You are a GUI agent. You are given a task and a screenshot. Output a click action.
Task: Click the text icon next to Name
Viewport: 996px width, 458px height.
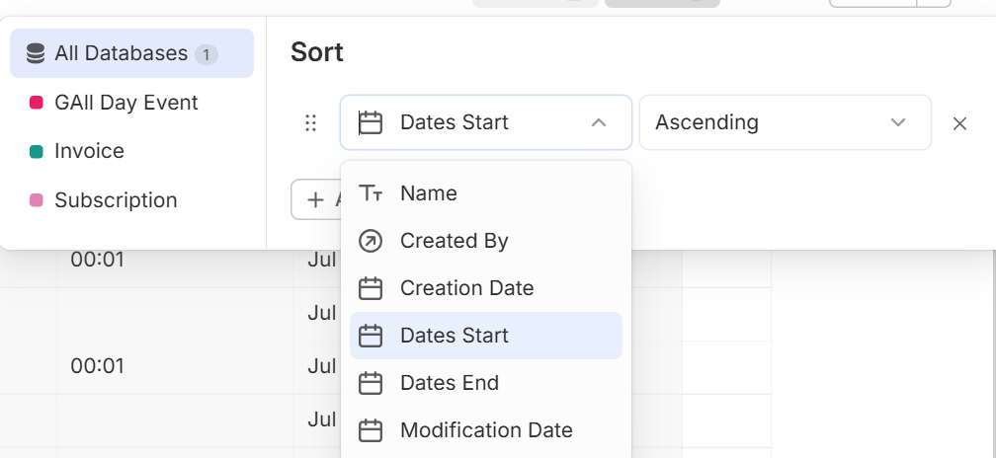(371, 193)
